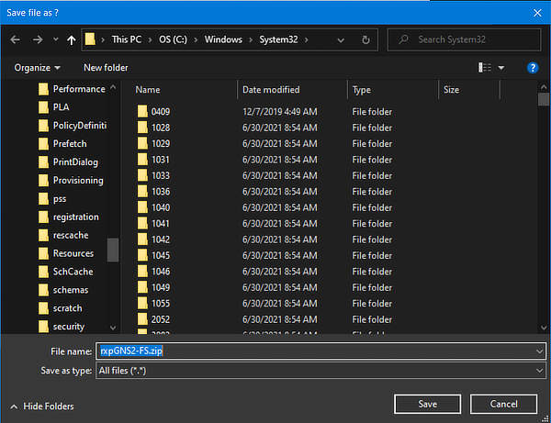
Task: Create a New folder
Action: [x=106, y=67]
